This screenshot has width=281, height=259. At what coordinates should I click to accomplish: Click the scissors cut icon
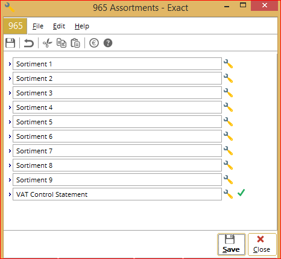tap(47, 43)
